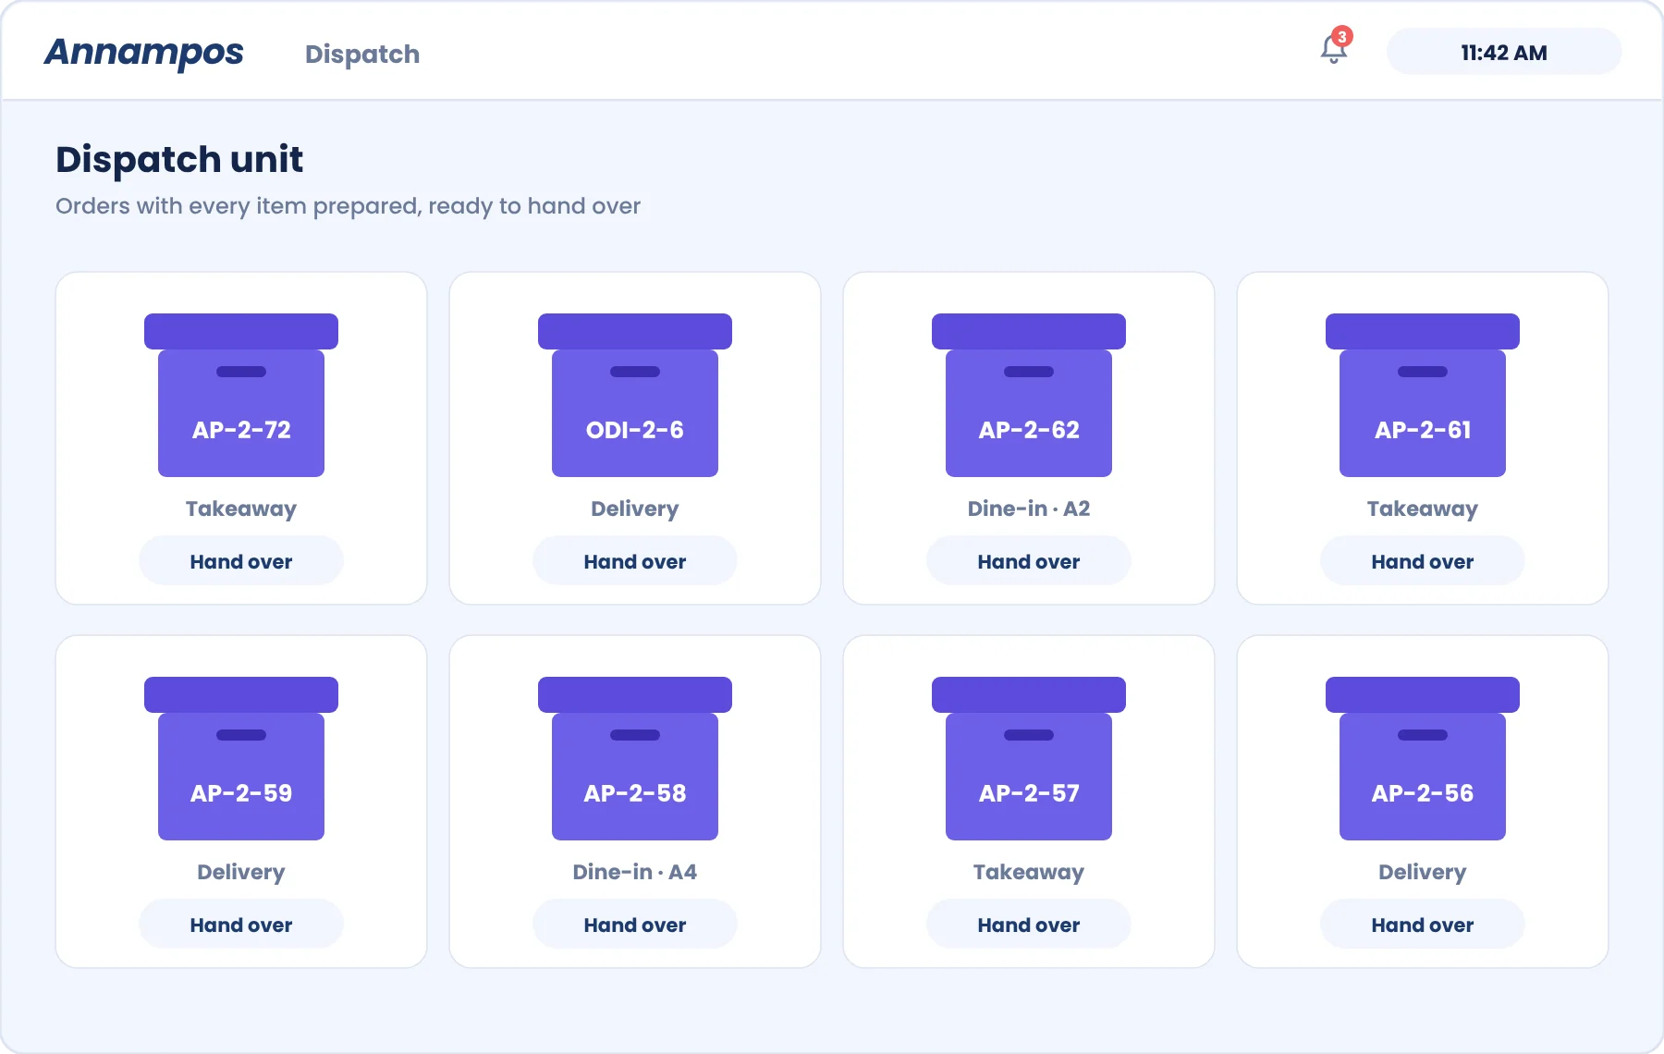Click the Takeaway label under AP-2-61
1664x1054 pixels.
tap(1423, 509)
